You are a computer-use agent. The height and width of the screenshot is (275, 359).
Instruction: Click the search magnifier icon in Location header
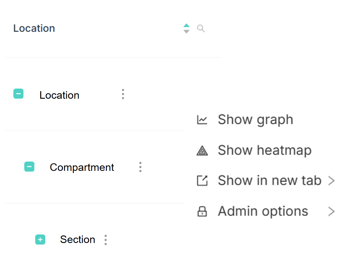coord(201,29)
